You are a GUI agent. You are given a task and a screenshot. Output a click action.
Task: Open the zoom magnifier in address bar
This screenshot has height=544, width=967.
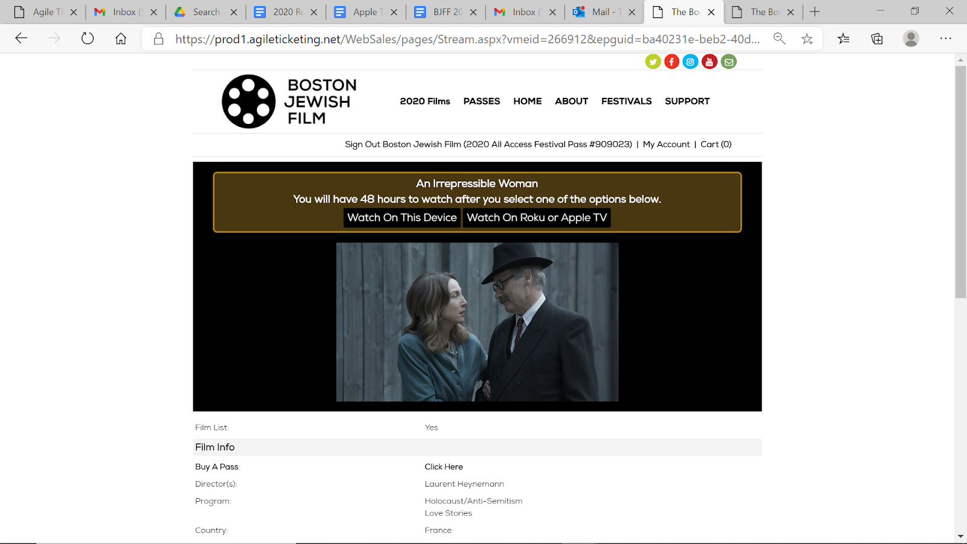(780, 39)
